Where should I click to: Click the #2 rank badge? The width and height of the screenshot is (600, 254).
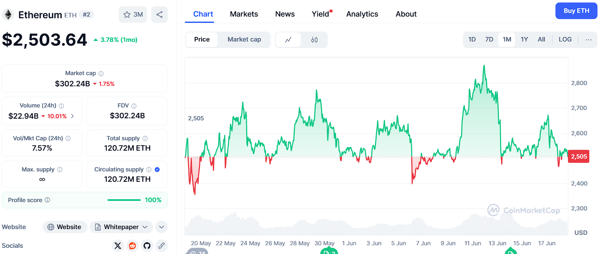click(87, 15)
